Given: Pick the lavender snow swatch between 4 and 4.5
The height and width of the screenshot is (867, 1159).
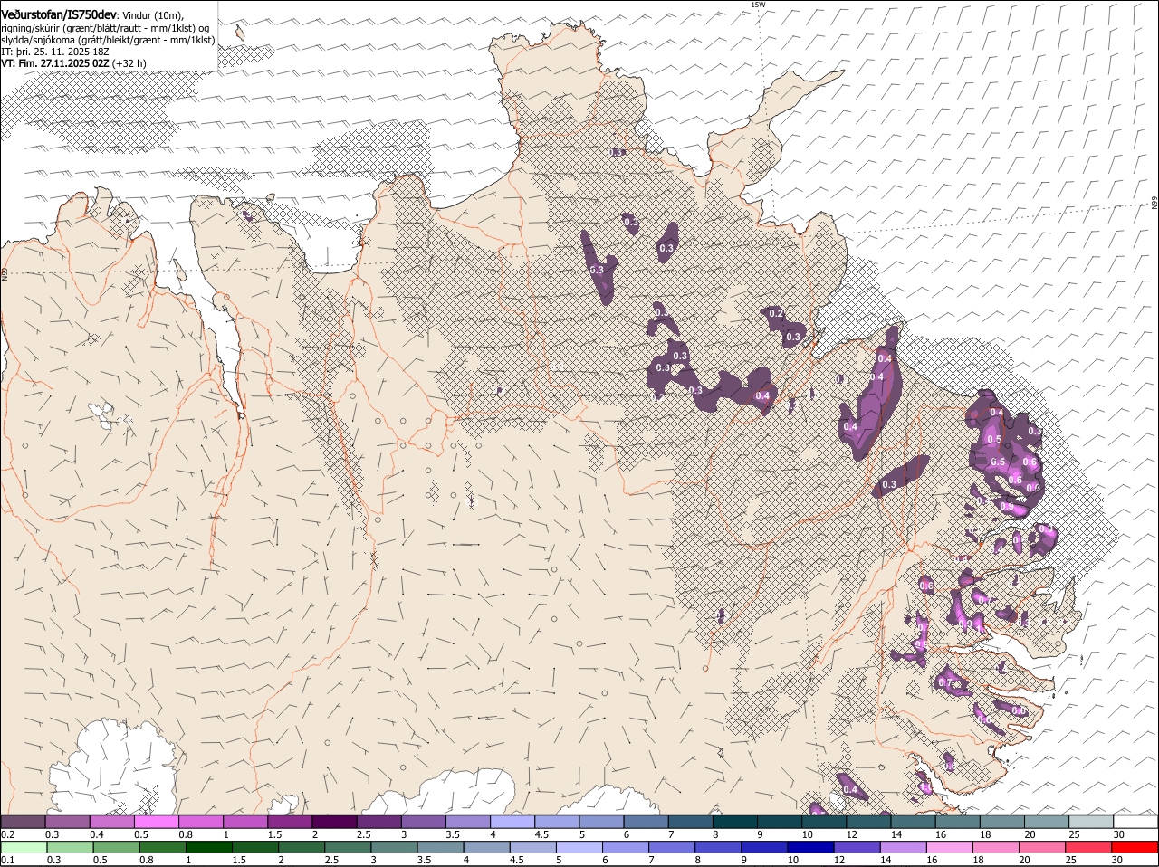Looking at the screenshot, I should pos(512,822).
